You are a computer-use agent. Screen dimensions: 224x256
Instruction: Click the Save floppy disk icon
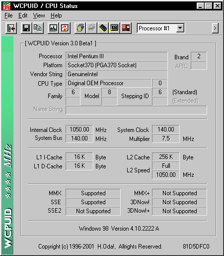pyautogui.click(x=26, y=28)
